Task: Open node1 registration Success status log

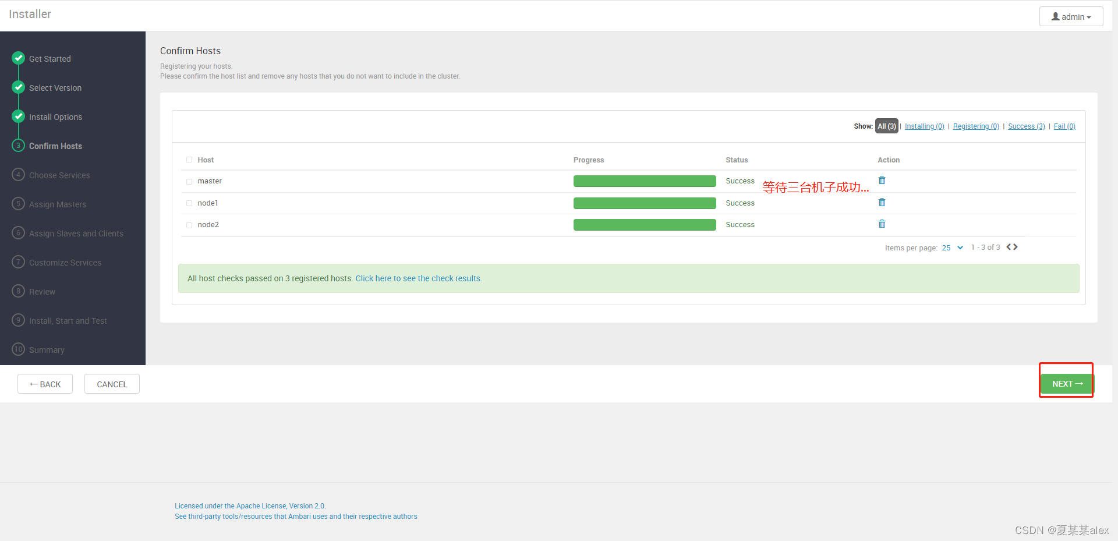Action: click(x=740, y=203)
